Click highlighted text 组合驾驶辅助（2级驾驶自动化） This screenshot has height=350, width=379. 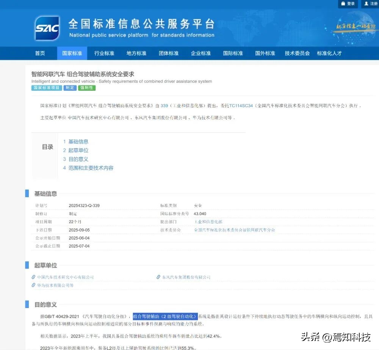pyautogui.click(x=165, y=316)
